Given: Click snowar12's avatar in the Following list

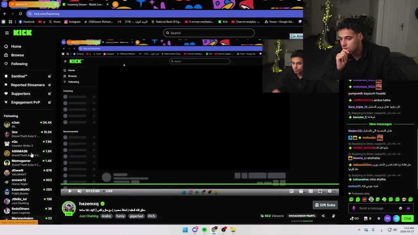Looking at the screenshot, I should coord(7,182).
